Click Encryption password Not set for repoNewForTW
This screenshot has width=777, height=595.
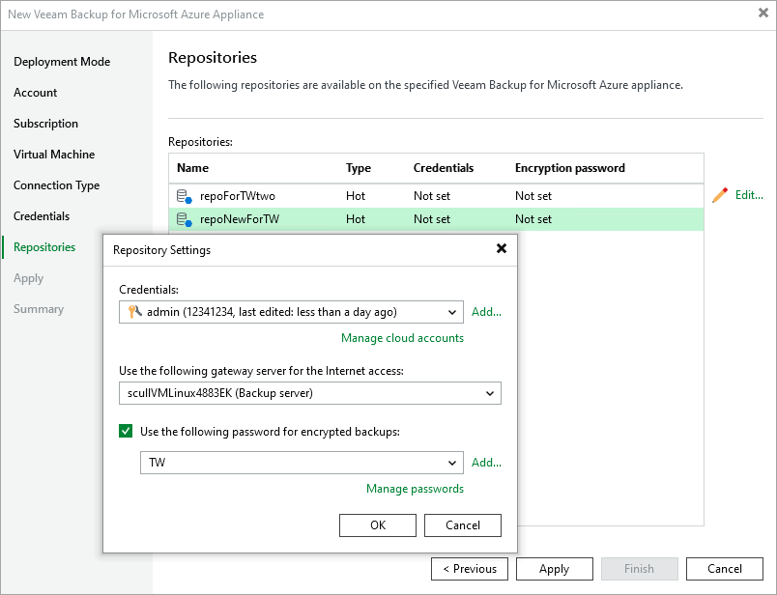point(533,219)
